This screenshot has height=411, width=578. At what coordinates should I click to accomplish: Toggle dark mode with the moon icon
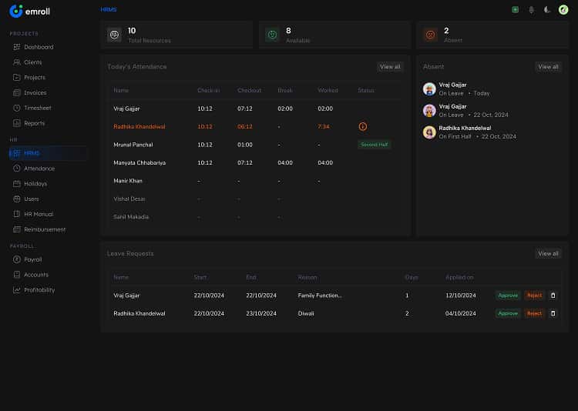[x=547, y=9]
